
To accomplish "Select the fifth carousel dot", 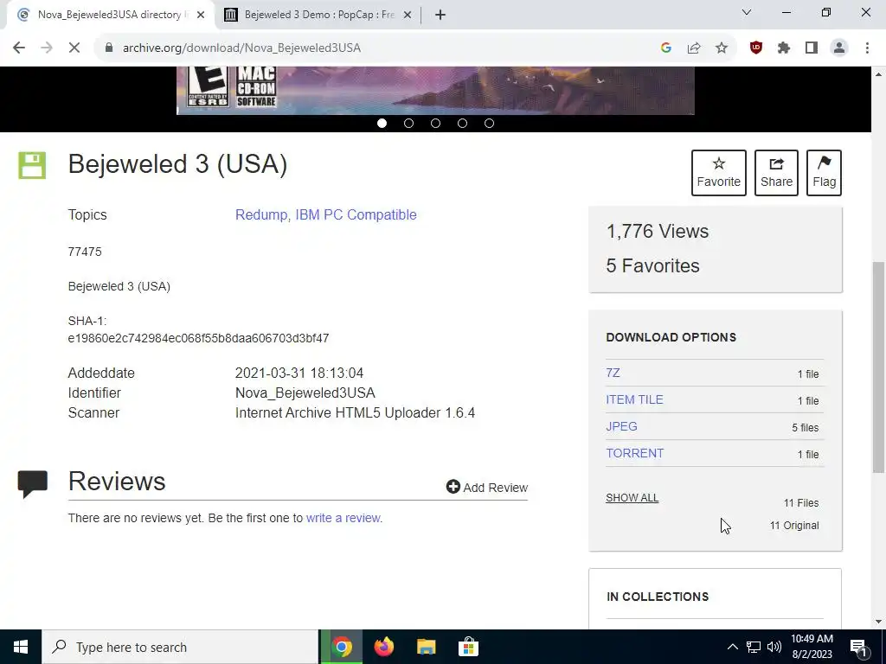I will tap(490, 123).
